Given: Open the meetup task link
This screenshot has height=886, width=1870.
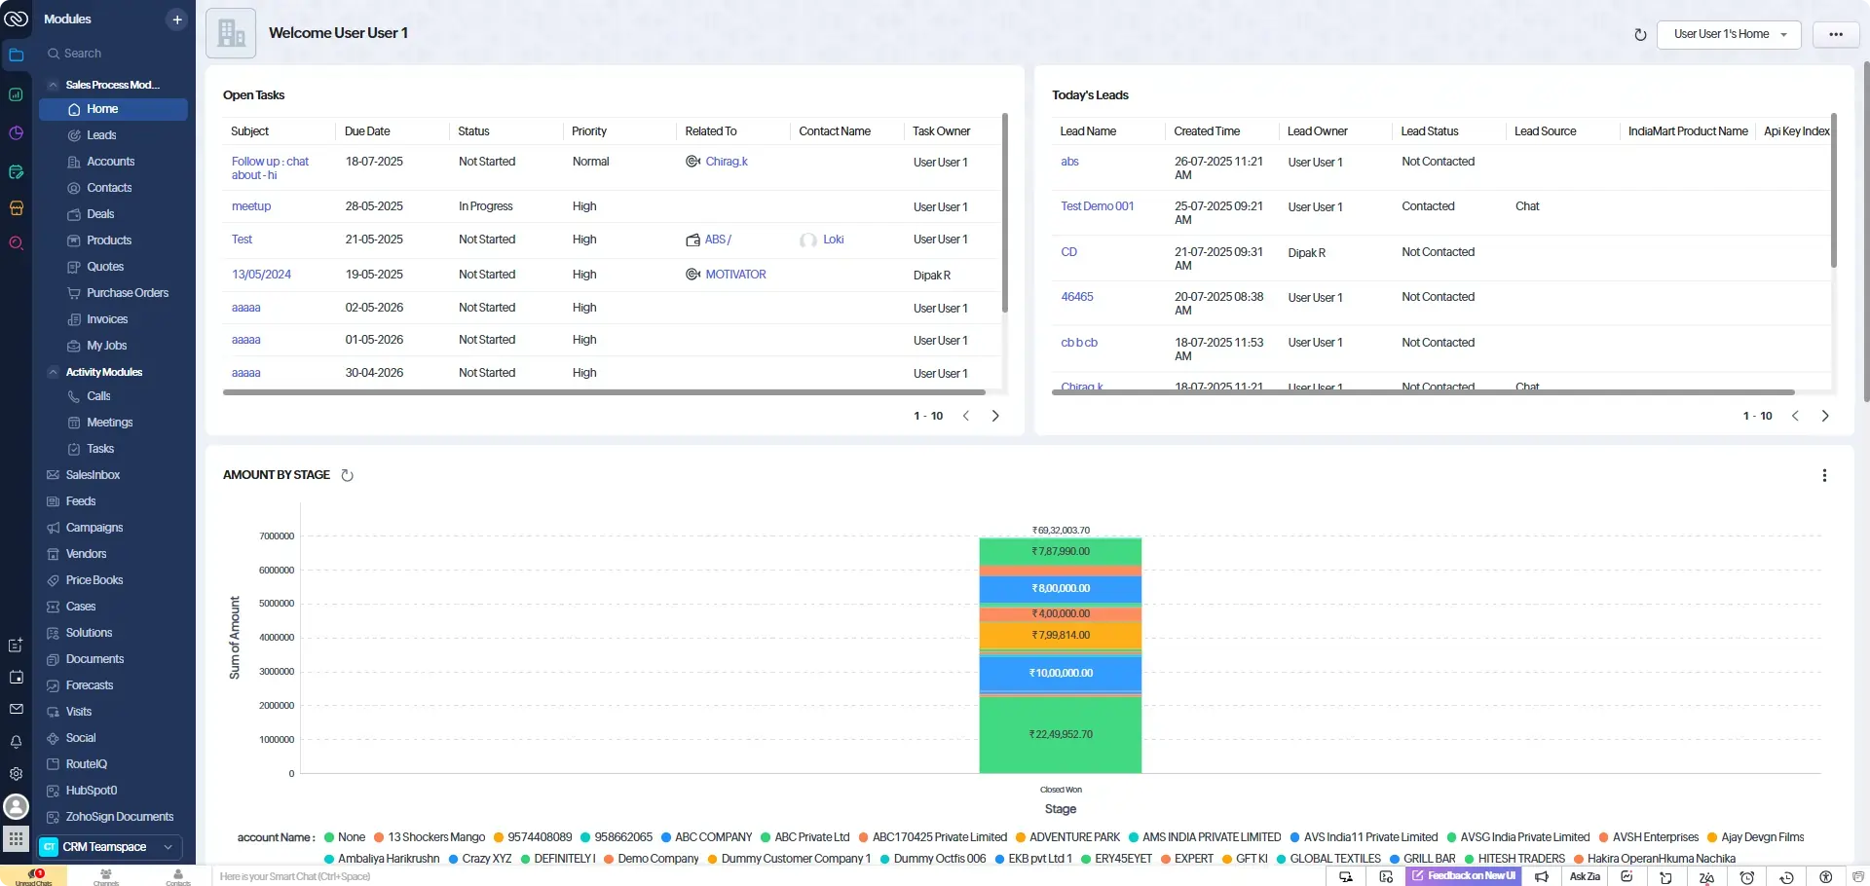Looking at the screenshot, I should pyautogui.click(x=251, y=206).
